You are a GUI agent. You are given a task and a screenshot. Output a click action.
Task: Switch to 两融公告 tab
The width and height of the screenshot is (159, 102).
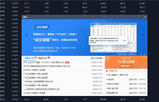[x=42, y=58]
